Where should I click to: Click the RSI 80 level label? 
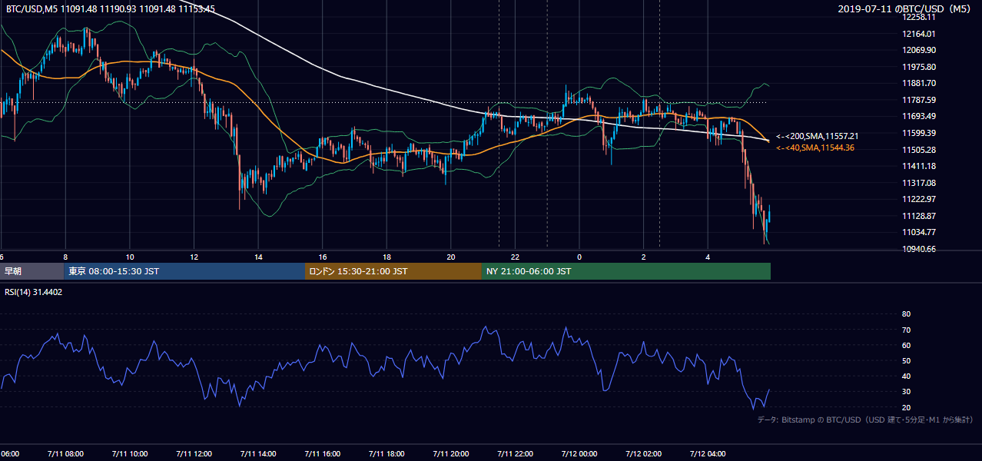(906, 314)
